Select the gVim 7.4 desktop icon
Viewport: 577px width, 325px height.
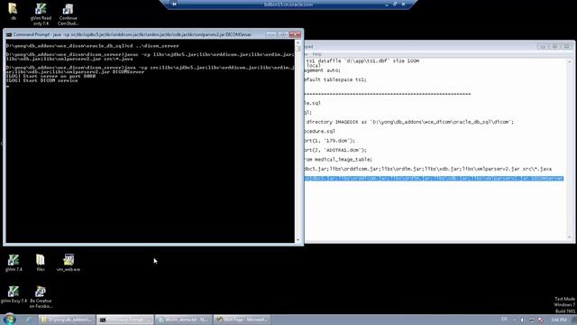click(14, 263)
